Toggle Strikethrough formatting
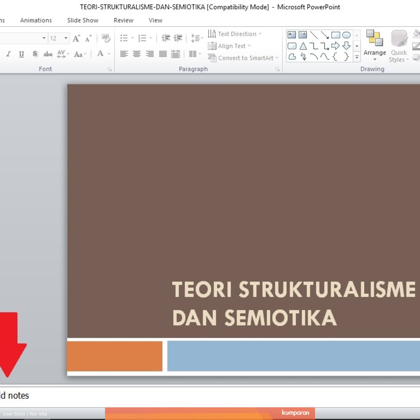This screenshot has width=420, height=420. (x=48, y=54)
